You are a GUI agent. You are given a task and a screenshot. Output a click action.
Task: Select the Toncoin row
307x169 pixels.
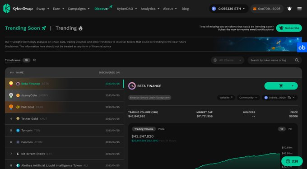65,131
